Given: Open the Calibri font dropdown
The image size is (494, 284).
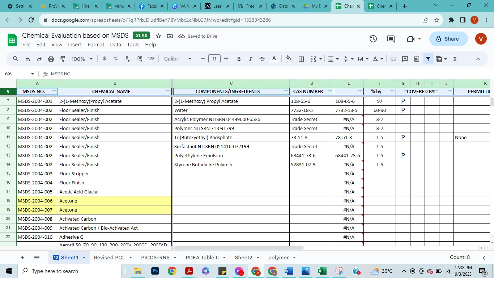Looking at the screenshot, I should [178, 59].
